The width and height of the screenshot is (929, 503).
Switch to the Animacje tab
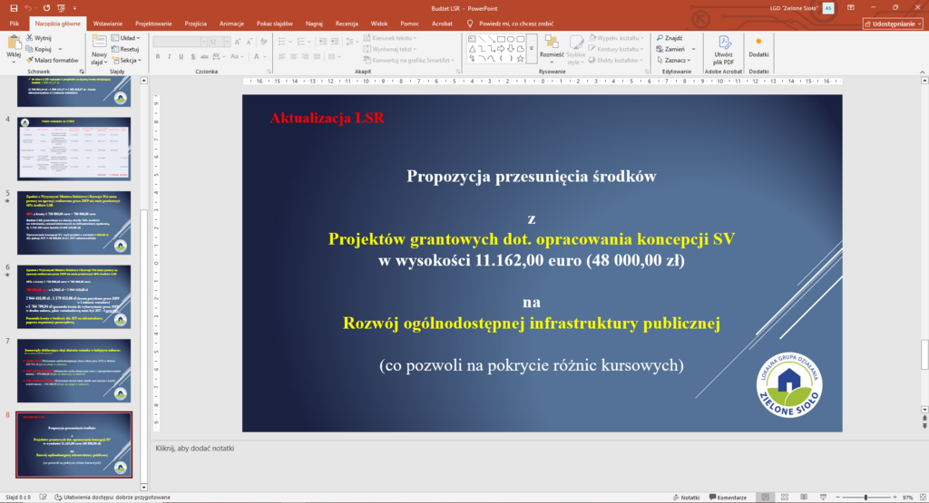[230, 23]
